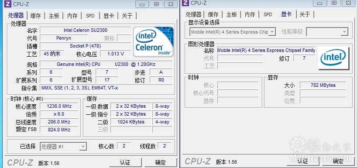Click the Intel Celeron inside logo

click(153, 41)
